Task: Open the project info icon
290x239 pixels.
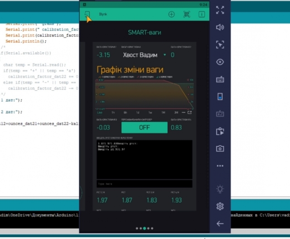Action: [x=201, y=14]
